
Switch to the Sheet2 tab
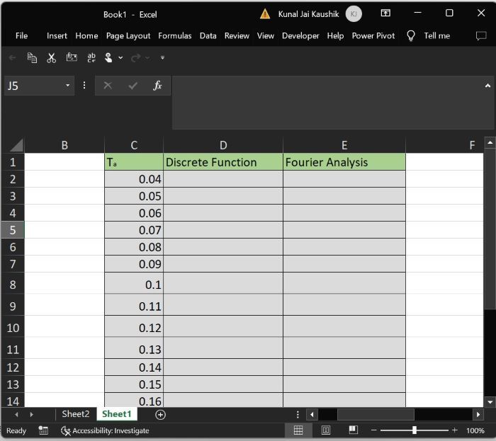pos(76,414)
